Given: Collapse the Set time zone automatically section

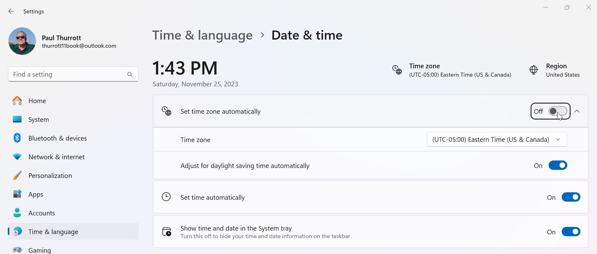Looking at the screenshot, I should (577, 111).
